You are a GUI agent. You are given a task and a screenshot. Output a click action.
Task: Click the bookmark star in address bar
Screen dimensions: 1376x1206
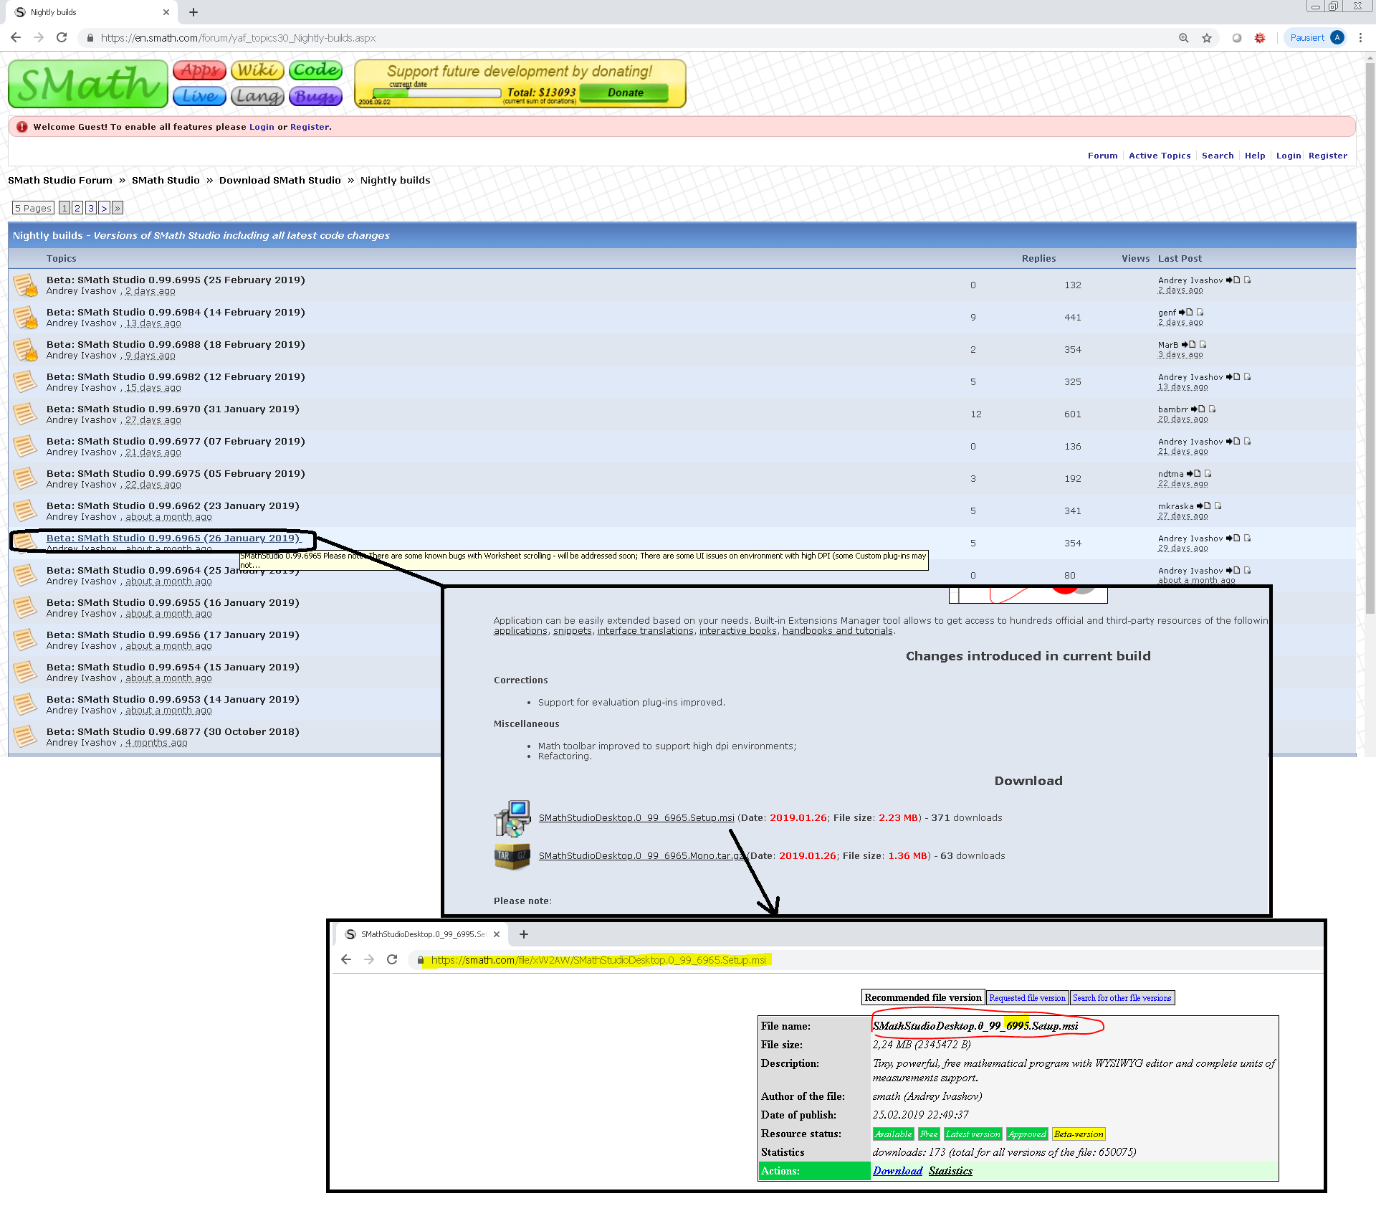coord(1207,38)
